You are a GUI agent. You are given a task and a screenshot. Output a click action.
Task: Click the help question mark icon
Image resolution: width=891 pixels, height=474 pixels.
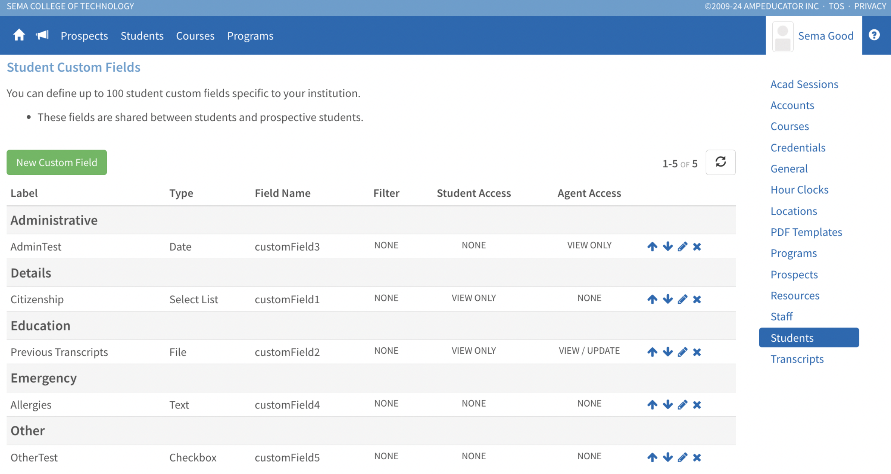874,35
